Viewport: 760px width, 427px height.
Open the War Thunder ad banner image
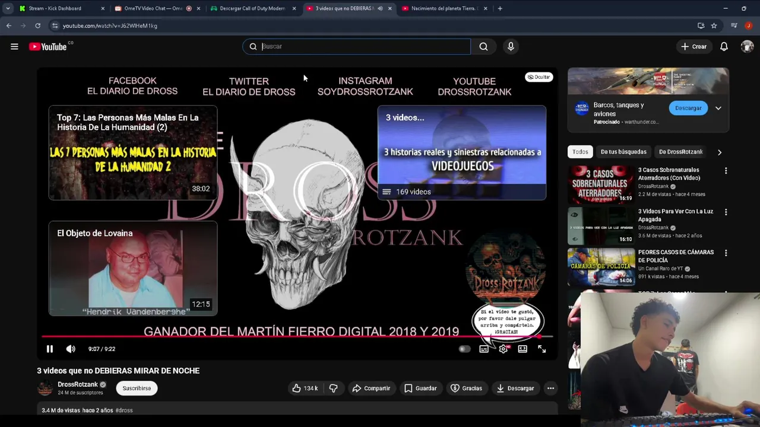[x=648, y=81]
